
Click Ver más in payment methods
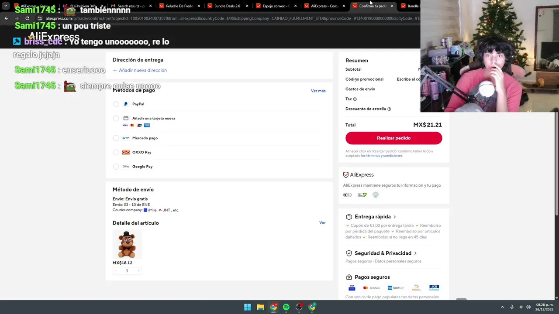(x=318, y=91)
